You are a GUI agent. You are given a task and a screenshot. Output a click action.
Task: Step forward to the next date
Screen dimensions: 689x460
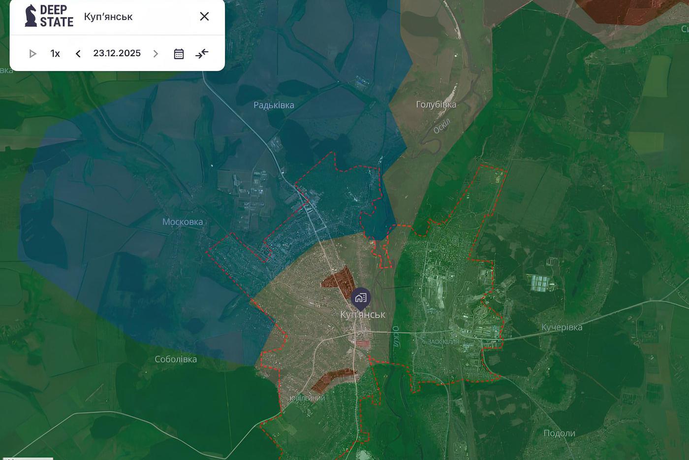click(x=156, y=54)
